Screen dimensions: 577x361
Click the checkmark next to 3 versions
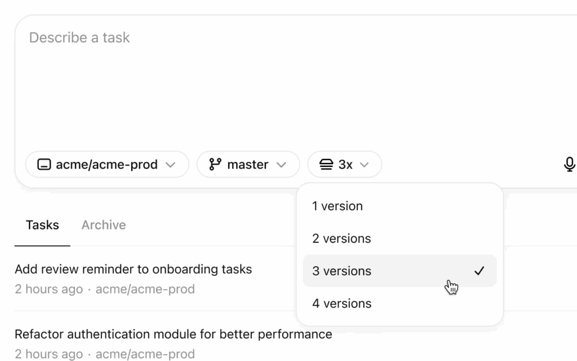pos(479,271)
